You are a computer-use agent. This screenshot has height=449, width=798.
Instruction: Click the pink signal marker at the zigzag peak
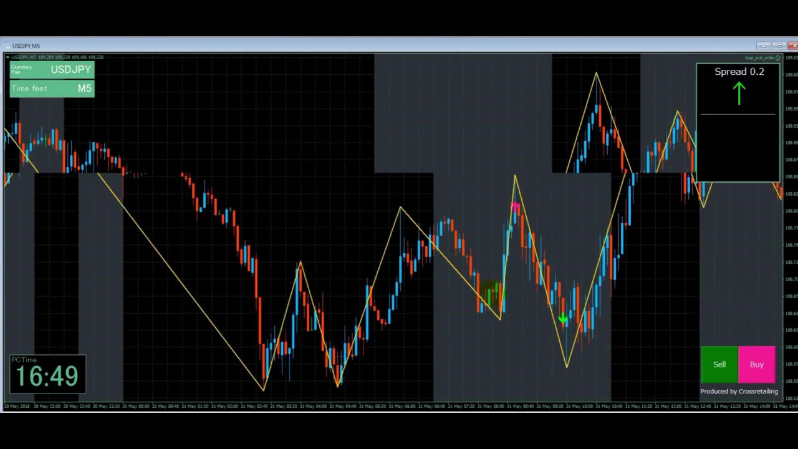[515, 206]
